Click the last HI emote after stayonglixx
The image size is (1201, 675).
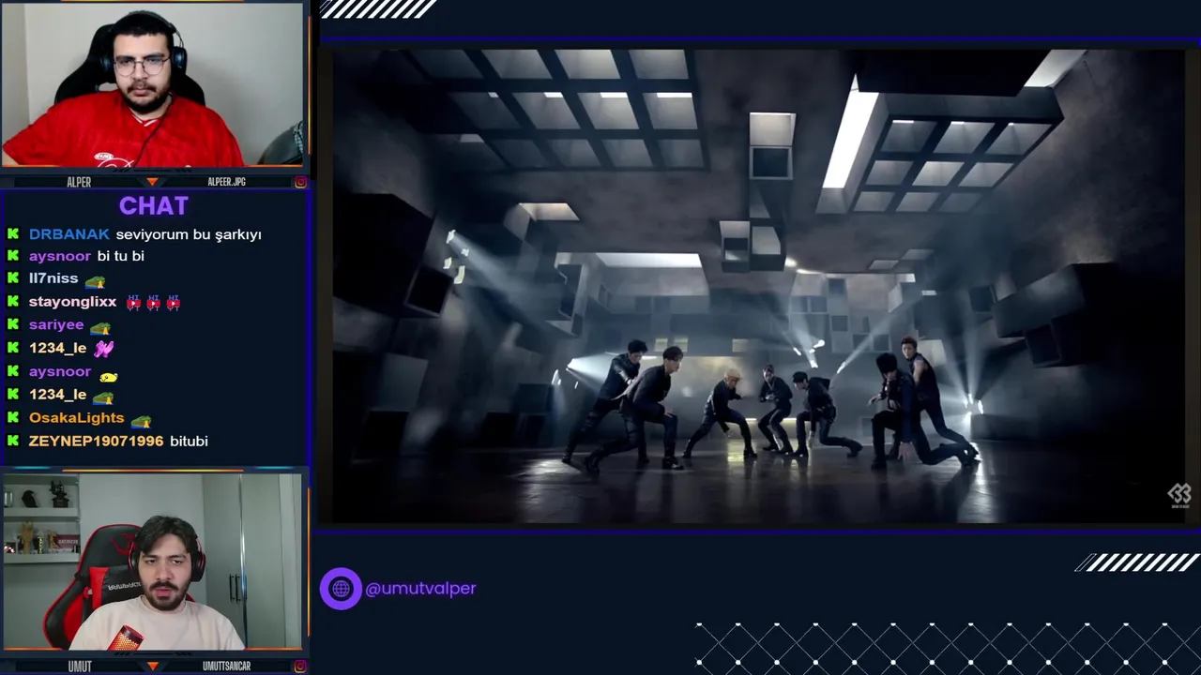173,302
